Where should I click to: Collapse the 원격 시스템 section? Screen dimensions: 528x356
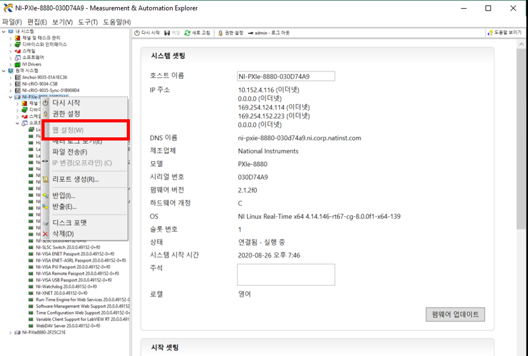pos(3,70)
